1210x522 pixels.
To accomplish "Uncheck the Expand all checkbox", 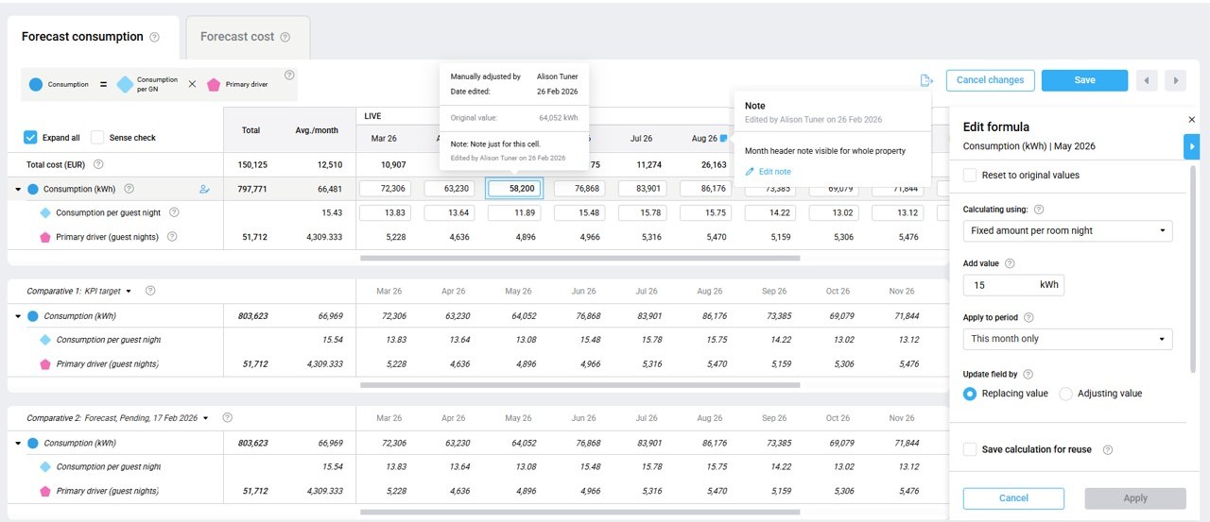I will (x=30, y=138).
